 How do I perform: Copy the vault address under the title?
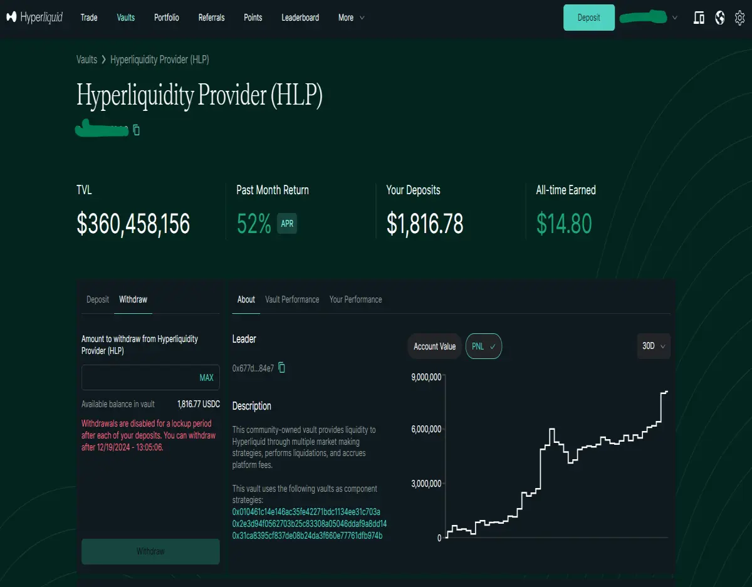point(136,130)
